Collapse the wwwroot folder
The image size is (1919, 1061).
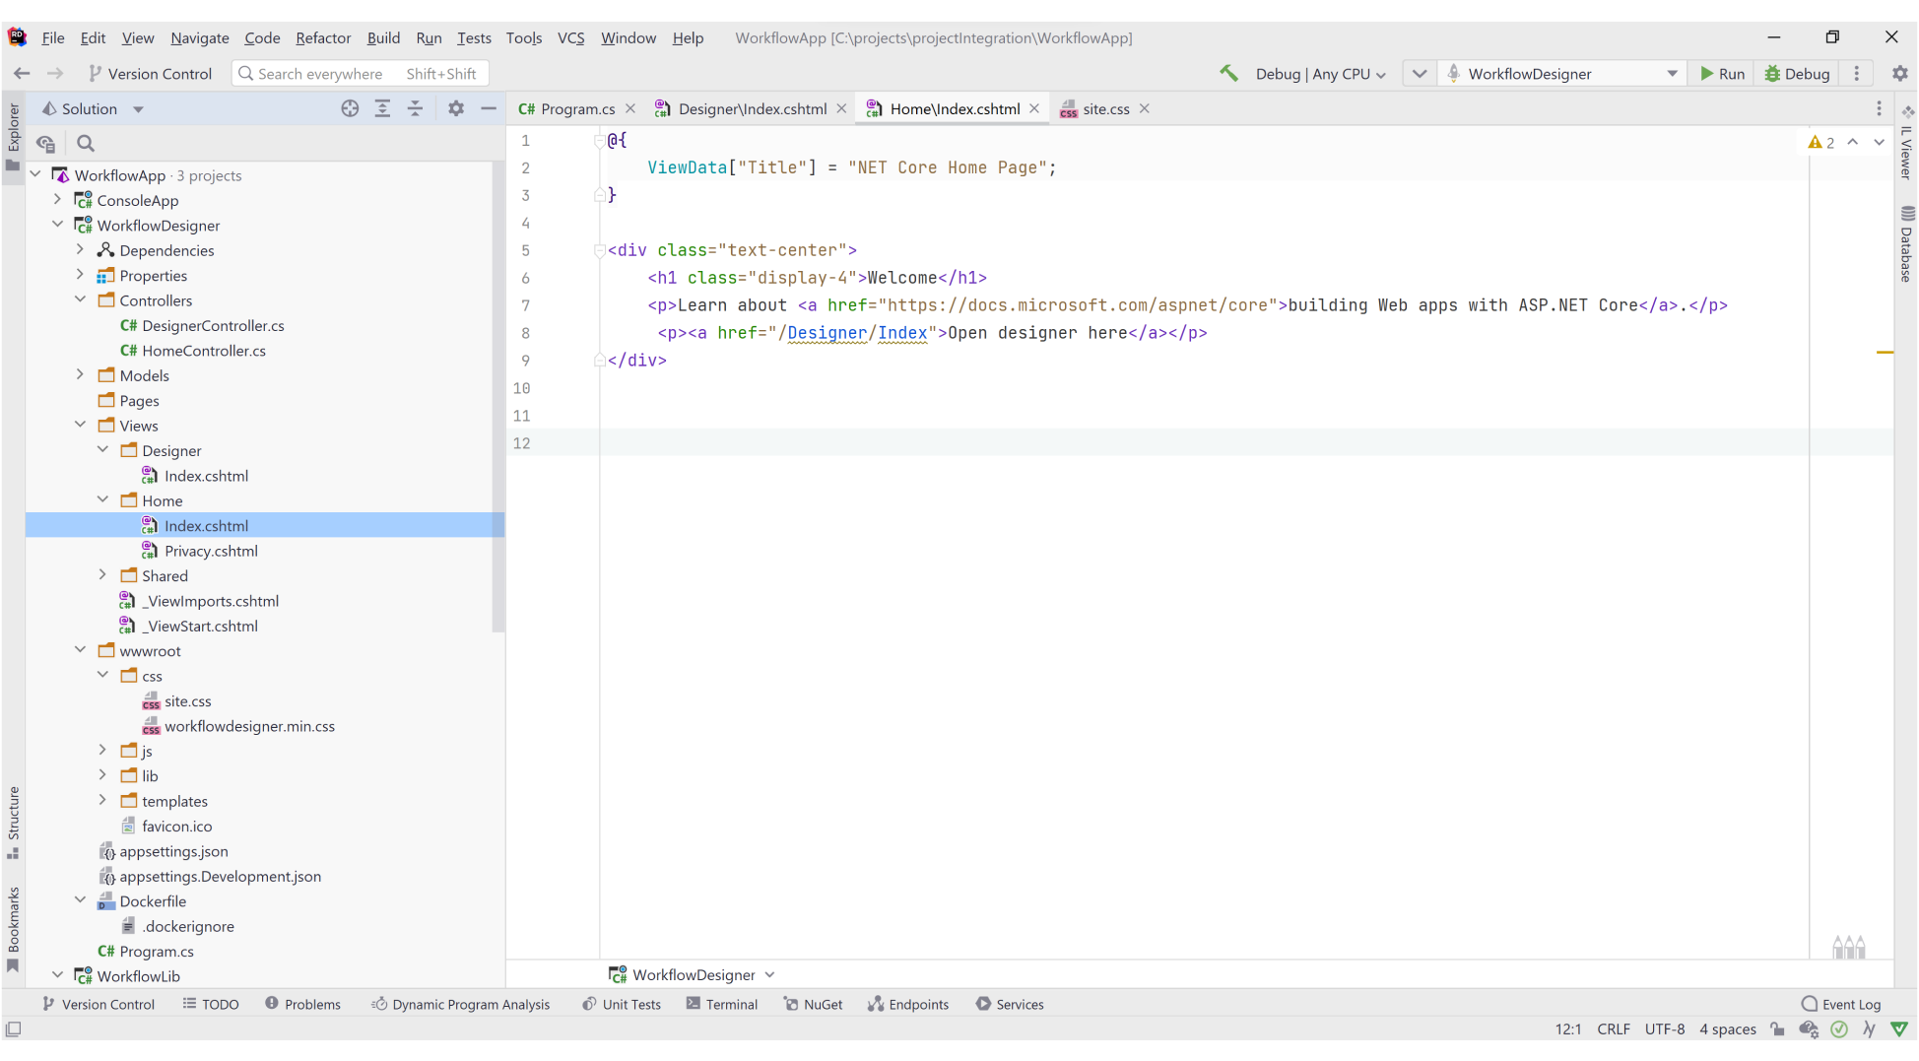(81, 650)
